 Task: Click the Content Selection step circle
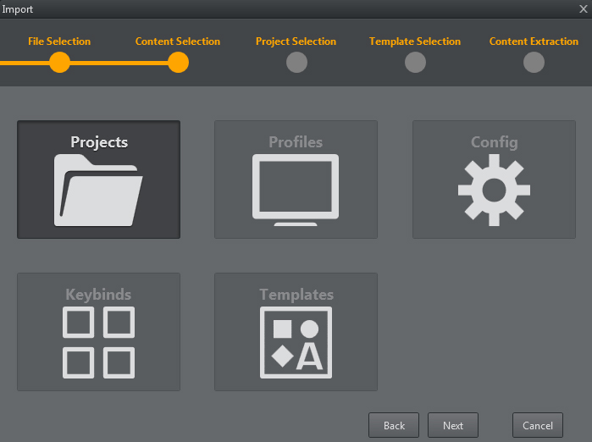(178, 63)
